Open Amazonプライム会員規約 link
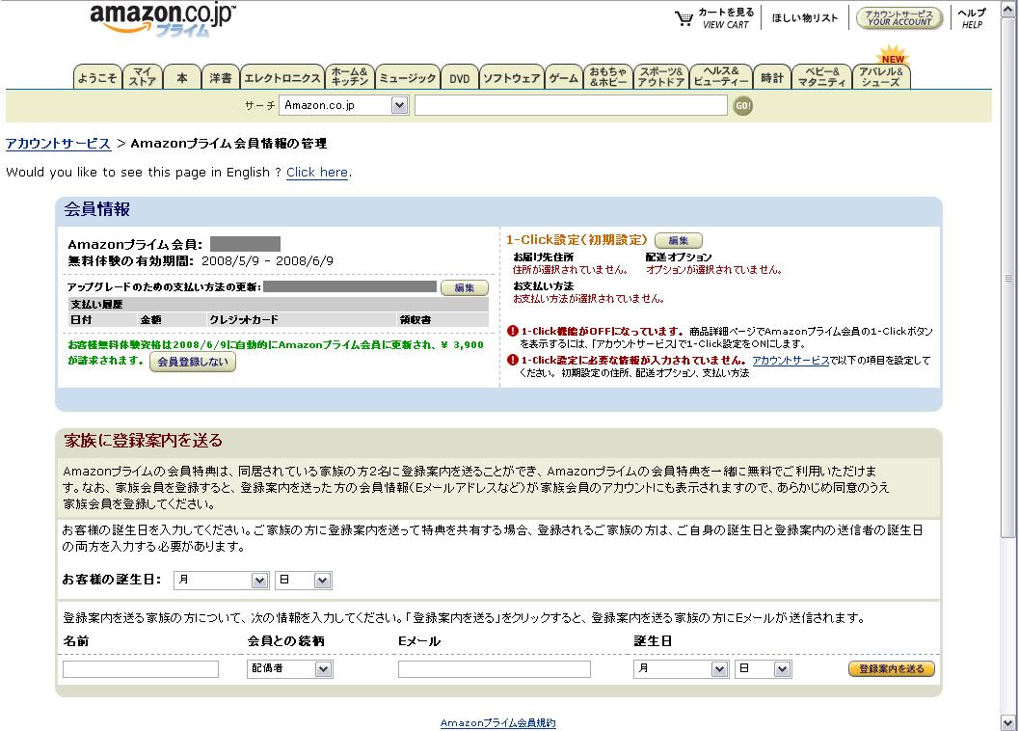Image resolution: width=1019 pixels, height=731 pixels. tap(497, 722)
